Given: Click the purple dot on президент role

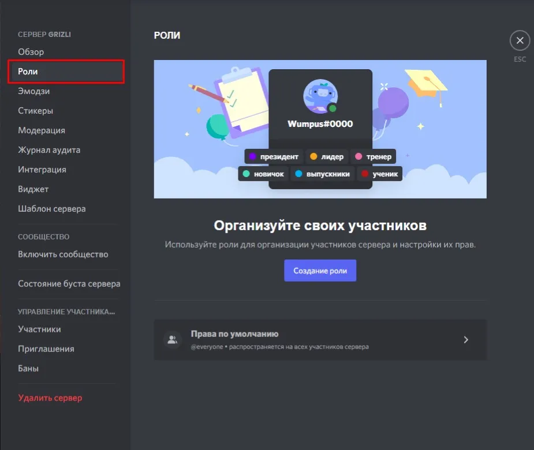Looking at the screenshot, I should coord(252,156).
